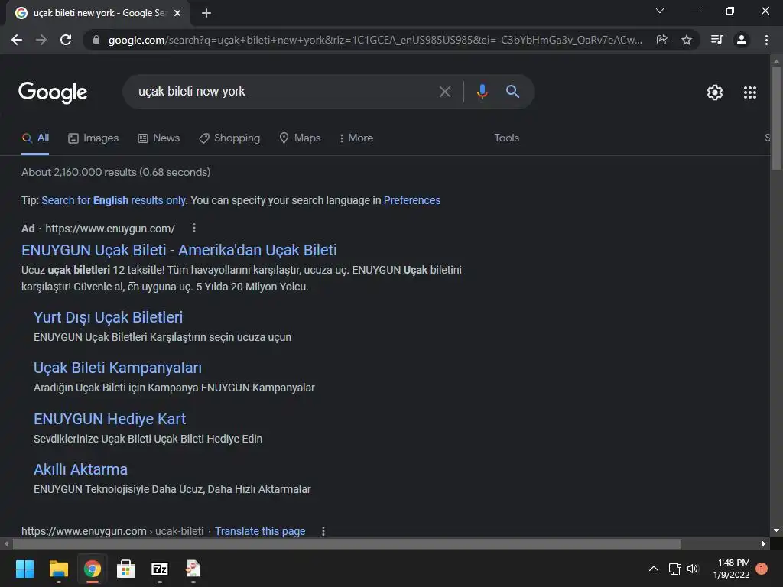Open the notification badge

click(x=762, y=569)
